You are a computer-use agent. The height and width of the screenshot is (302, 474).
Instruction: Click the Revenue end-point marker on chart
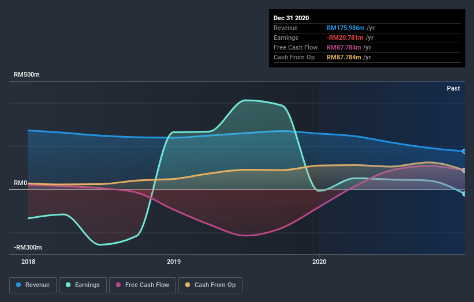[x=464, y=152]
